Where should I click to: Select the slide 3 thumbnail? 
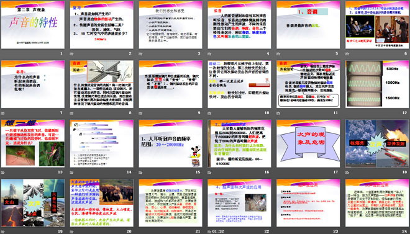click(x=170, y=25)
